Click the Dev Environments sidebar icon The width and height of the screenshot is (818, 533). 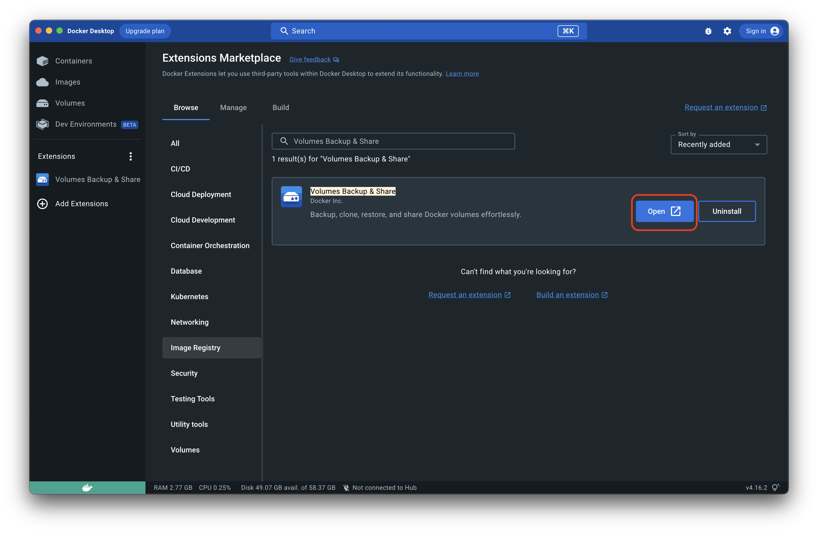[x=43, y=124]
